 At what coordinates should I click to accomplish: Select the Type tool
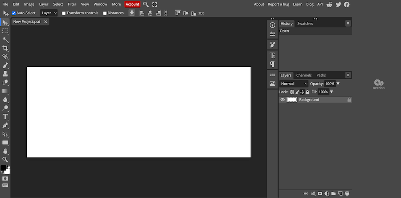click(5, 117)
